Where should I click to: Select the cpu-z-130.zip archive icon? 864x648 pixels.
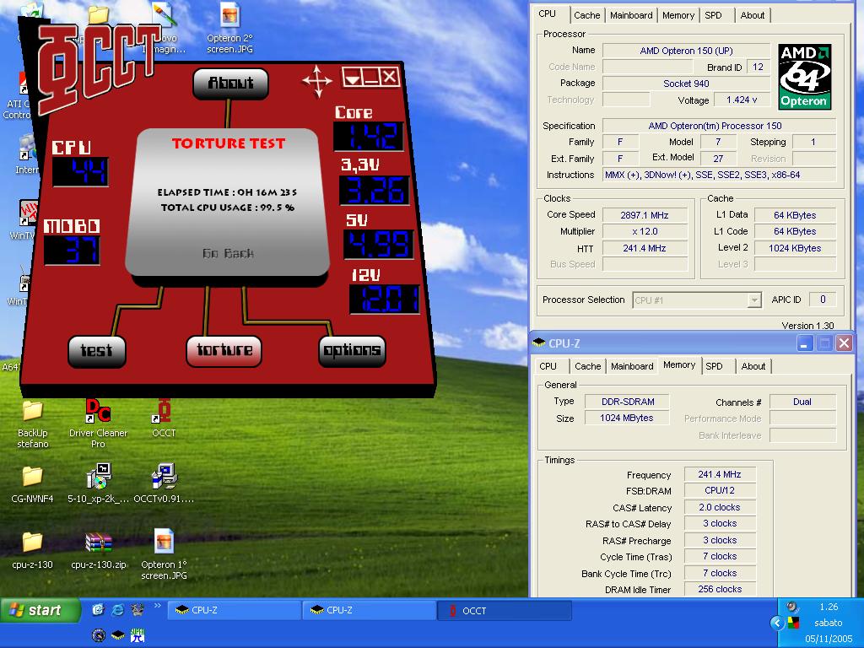coord(99,543)
